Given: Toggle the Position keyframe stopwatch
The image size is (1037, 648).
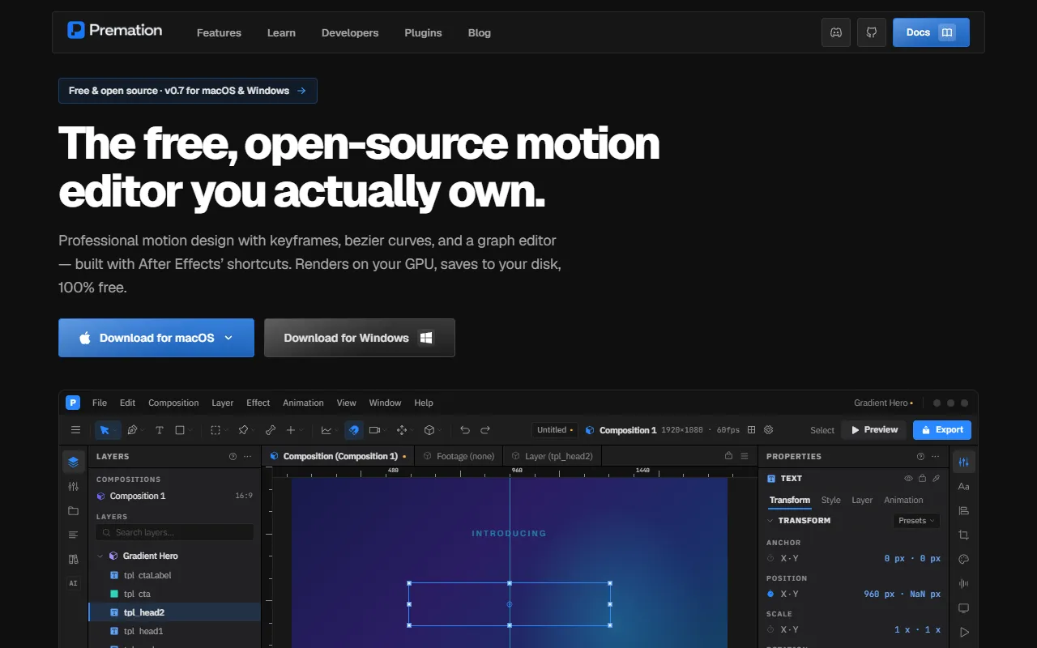Looking at the screenshot, I should pos(770,594).
